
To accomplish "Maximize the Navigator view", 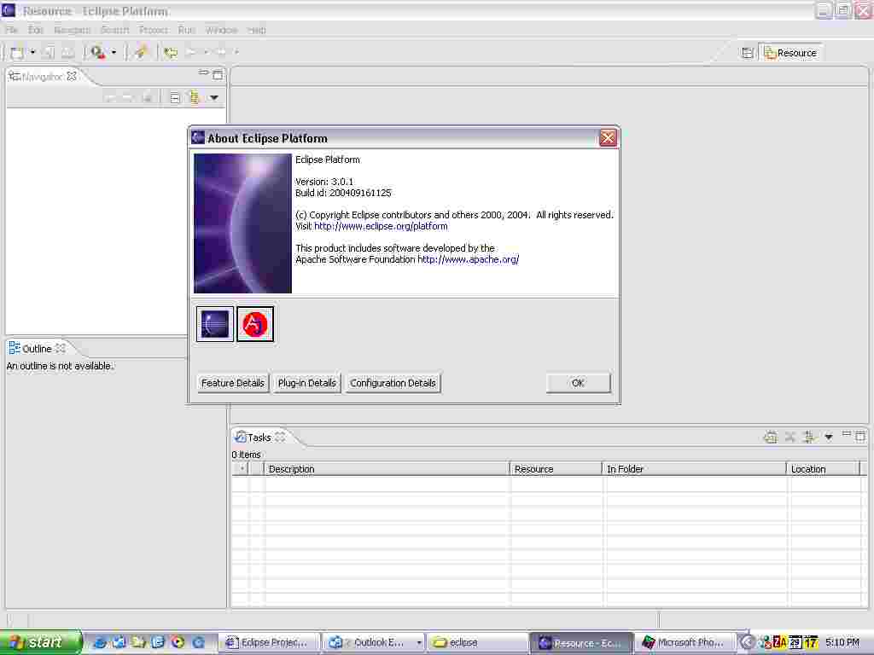I will coord(218,74).
